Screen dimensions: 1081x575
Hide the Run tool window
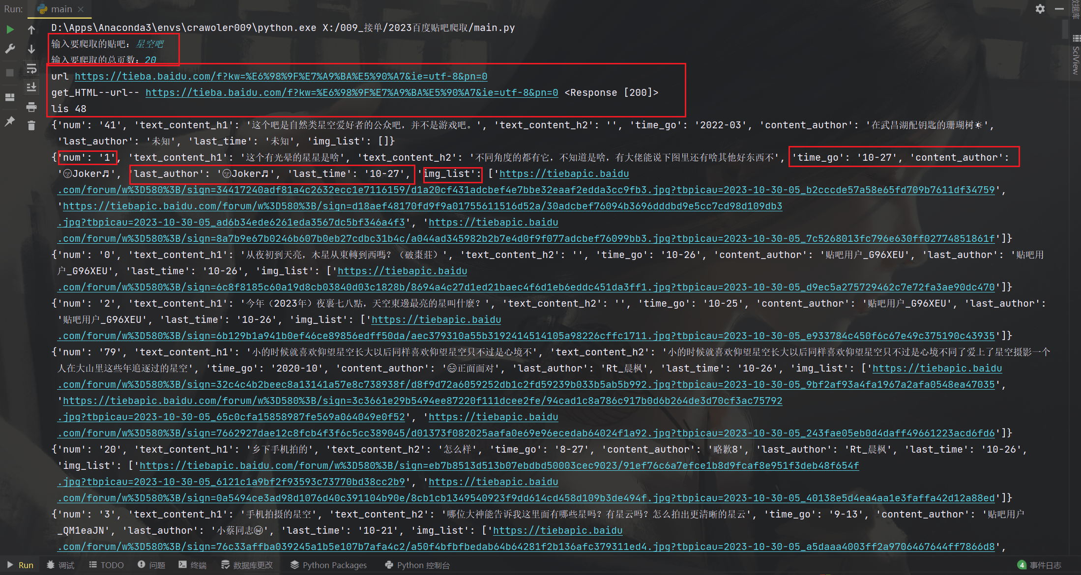click(x=1059, y=9)
